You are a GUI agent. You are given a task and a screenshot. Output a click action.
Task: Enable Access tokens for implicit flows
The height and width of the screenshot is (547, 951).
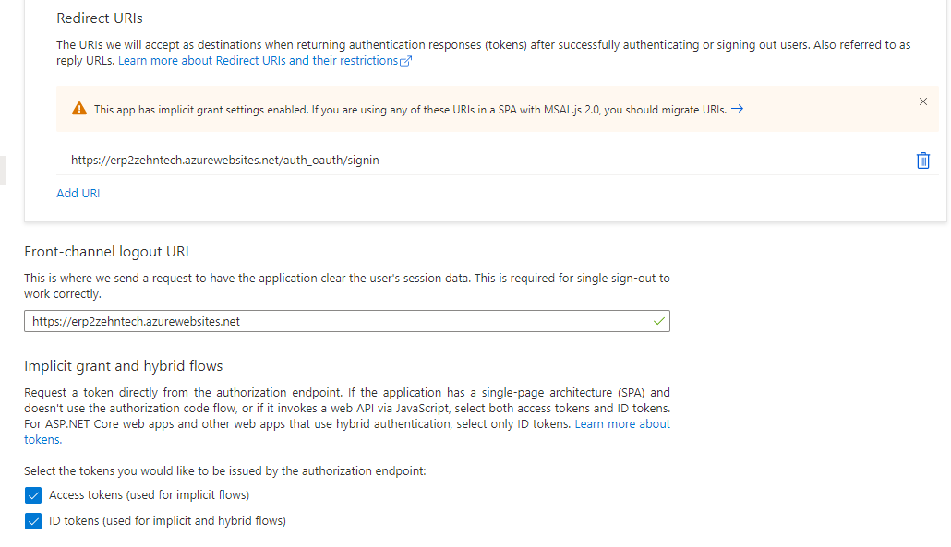pos(33,495)
